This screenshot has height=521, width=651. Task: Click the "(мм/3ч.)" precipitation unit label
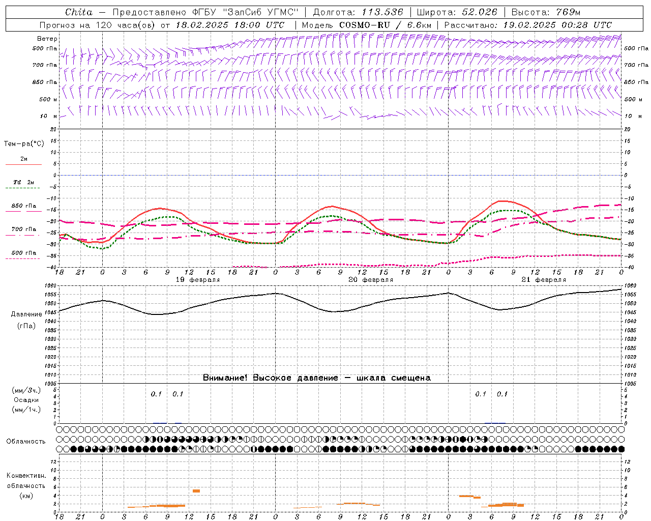coord(26,390)
